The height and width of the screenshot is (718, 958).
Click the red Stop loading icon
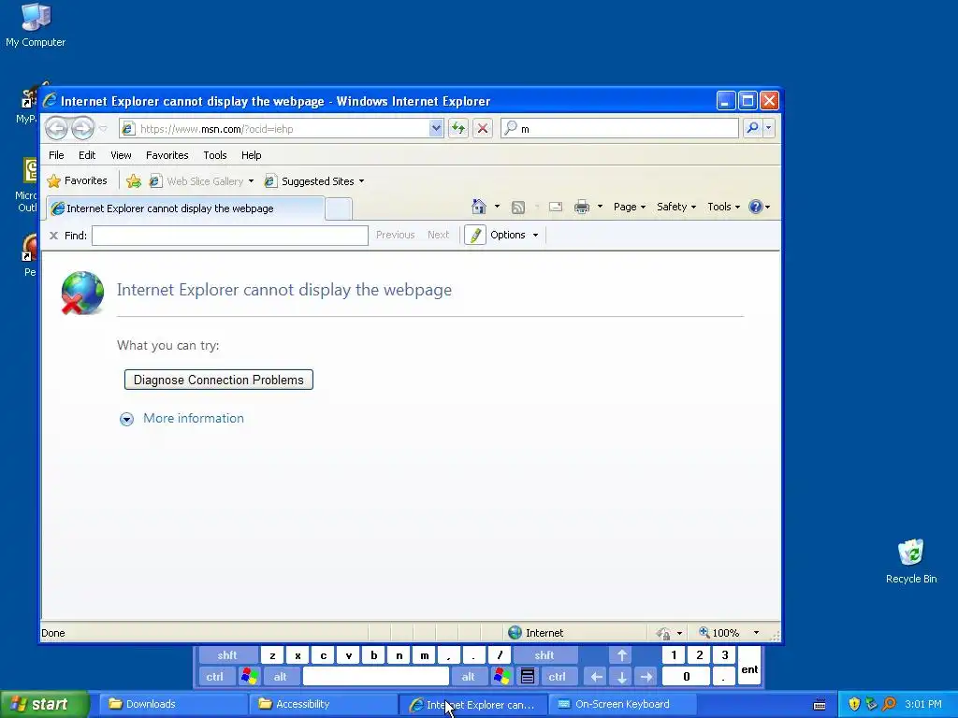pyautogui.click(x=483, y=128)
